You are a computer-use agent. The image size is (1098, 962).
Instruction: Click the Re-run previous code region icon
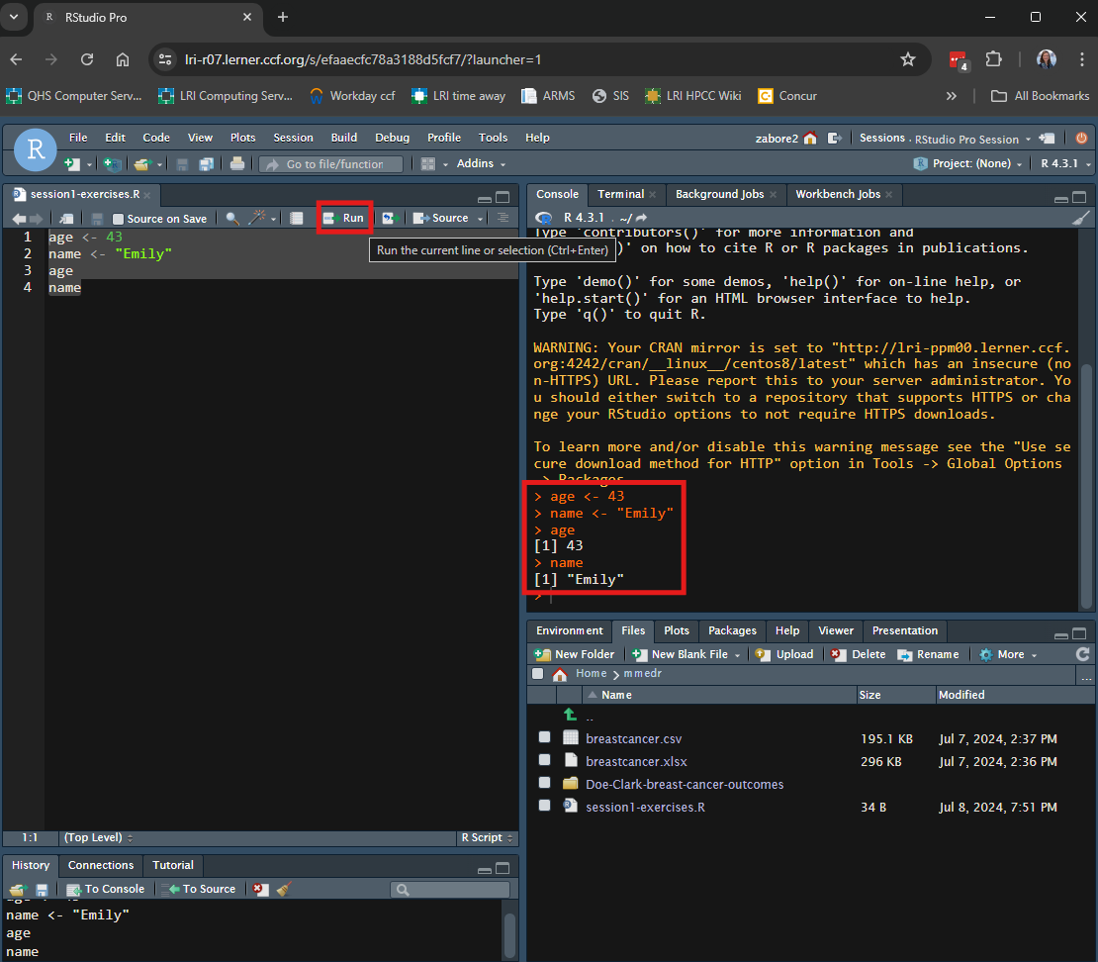[x=390, y=219]
